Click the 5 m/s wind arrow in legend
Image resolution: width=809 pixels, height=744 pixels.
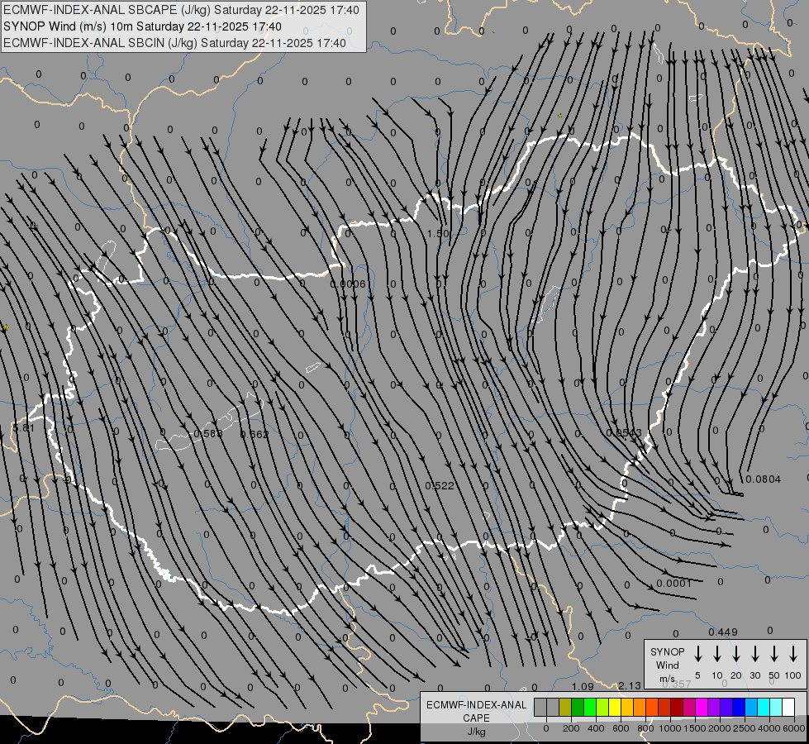[698, 654]
